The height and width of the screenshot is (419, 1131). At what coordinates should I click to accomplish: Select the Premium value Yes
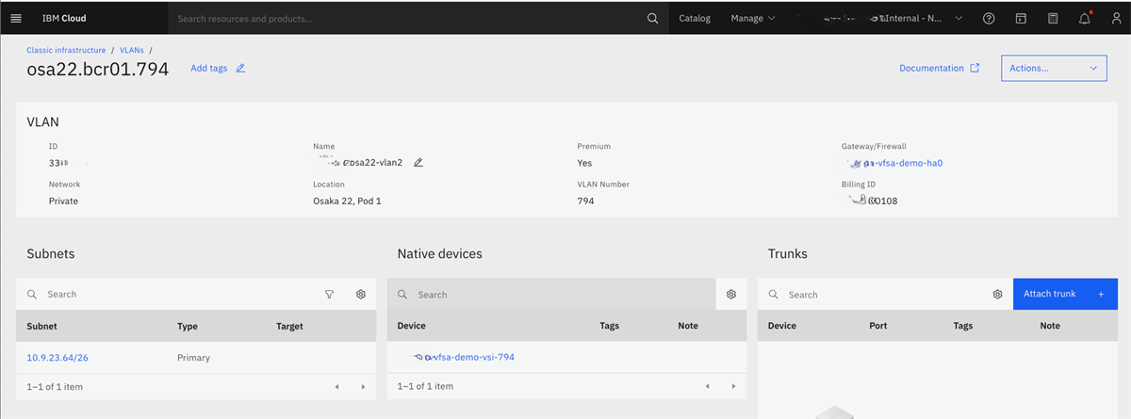[x=585, y=162]
